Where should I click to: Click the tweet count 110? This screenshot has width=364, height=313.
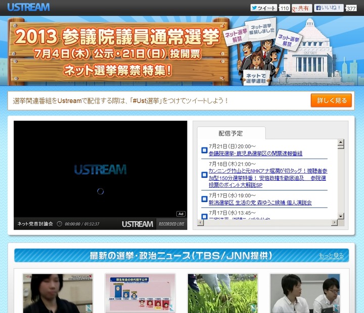(285, 9)
